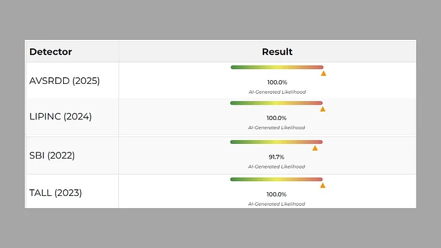Screen dimensions: 441x248
Task: Click the TALL likelihood gradient bar
Action: (x=276, y=179)
